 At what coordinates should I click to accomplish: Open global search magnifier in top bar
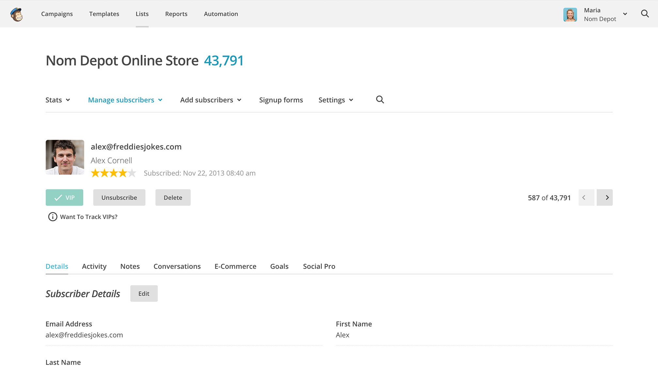(645, 14)
